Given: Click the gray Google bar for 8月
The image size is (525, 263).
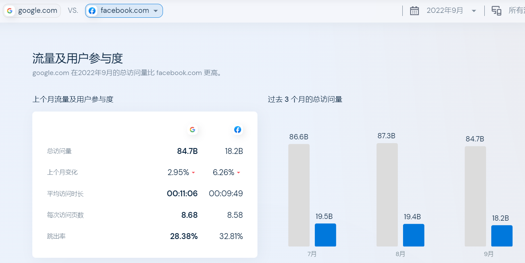Looking at the screenshot, I should [x=387, y=195].
